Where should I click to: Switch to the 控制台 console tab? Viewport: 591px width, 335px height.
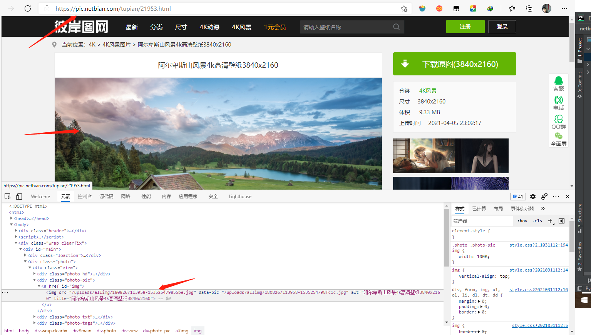coord(85,197)
